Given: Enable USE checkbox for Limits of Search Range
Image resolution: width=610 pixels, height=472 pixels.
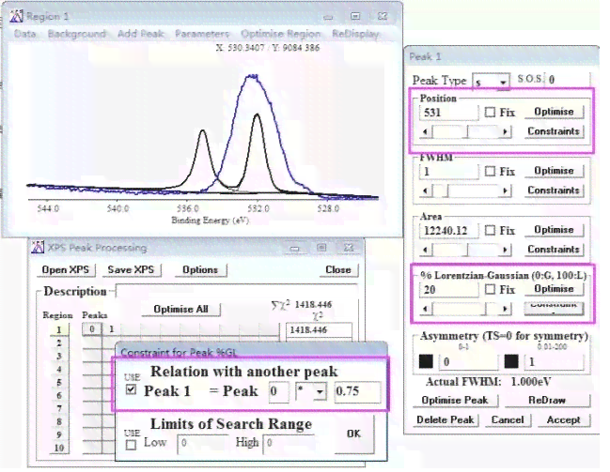Looking at the screenshot, I should coord(131,445).
